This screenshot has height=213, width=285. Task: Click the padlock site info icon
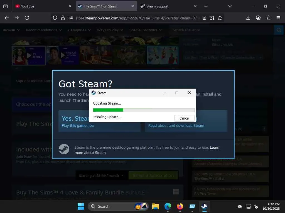point(63,18)
